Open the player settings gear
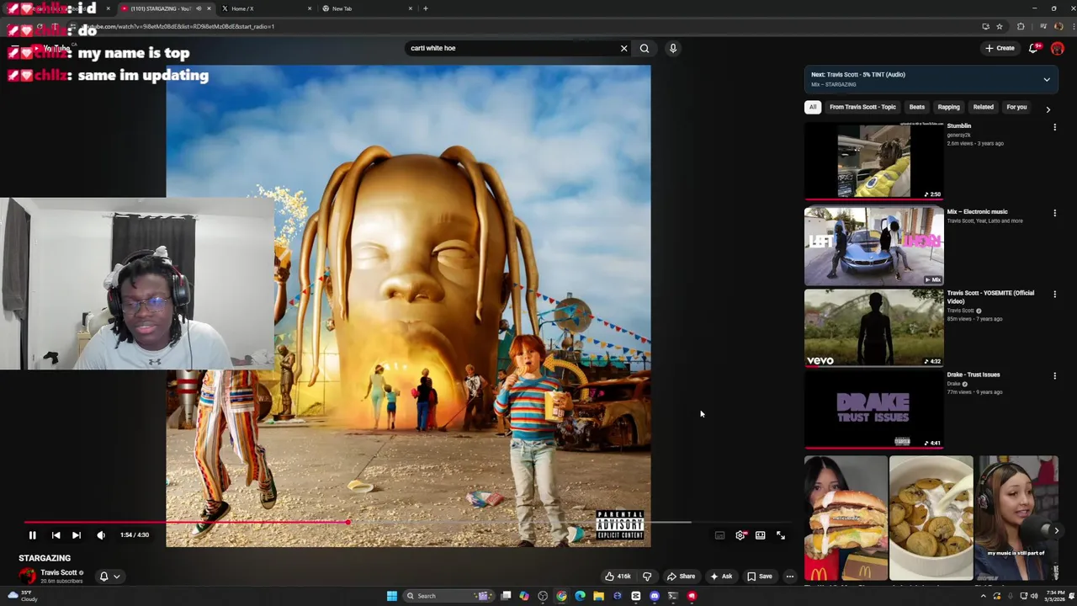Image resolution: width=1077 pixels, height=606 pixels. pos(740,535)
